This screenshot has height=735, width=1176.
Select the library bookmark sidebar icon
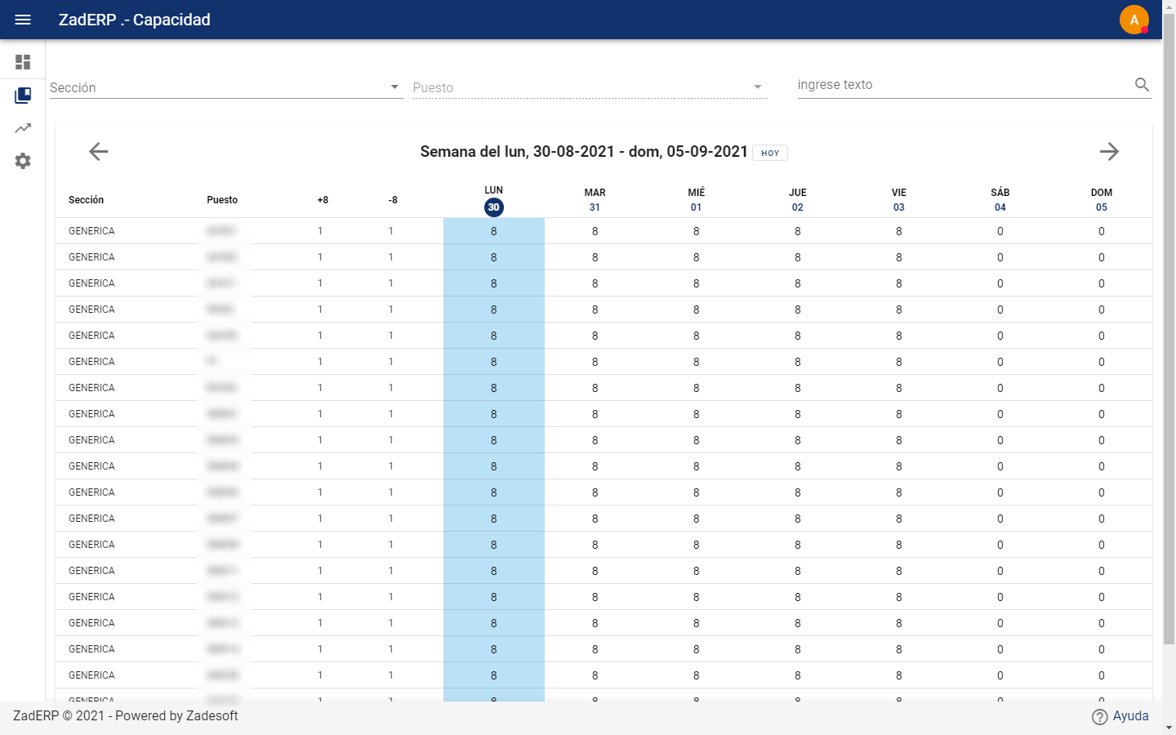click(23, 96)
